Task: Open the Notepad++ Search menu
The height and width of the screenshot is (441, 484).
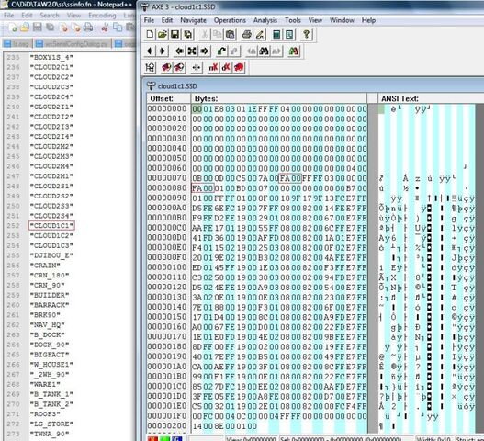Action: tap(50, 16)
